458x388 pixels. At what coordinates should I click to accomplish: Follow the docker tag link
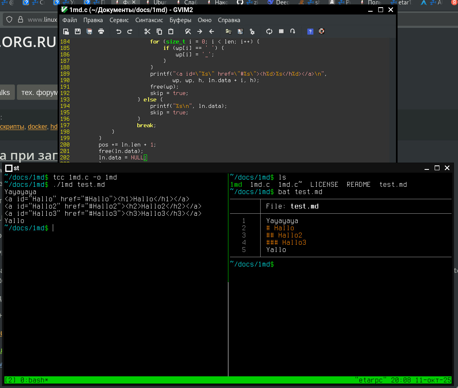click(x=37, y=126)
